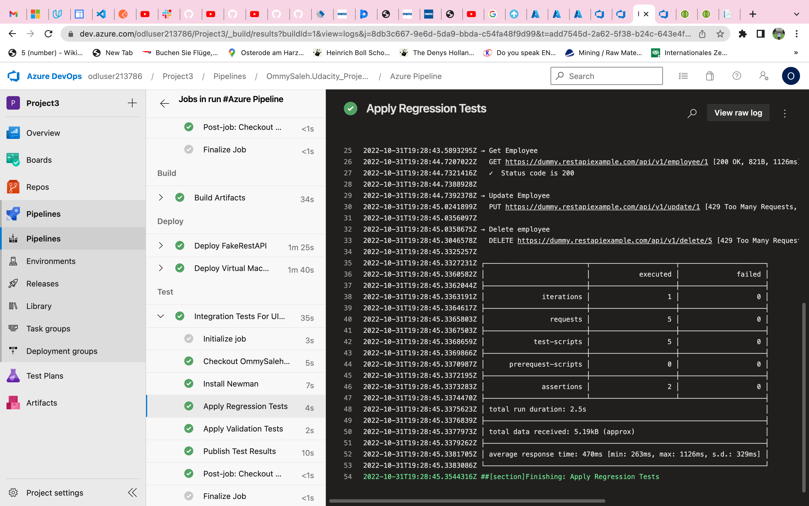Viewport: 809px width, 506px height.
Task: Open the search icon in the log panel
Action: pyautogui.click(x=692, y=113)
